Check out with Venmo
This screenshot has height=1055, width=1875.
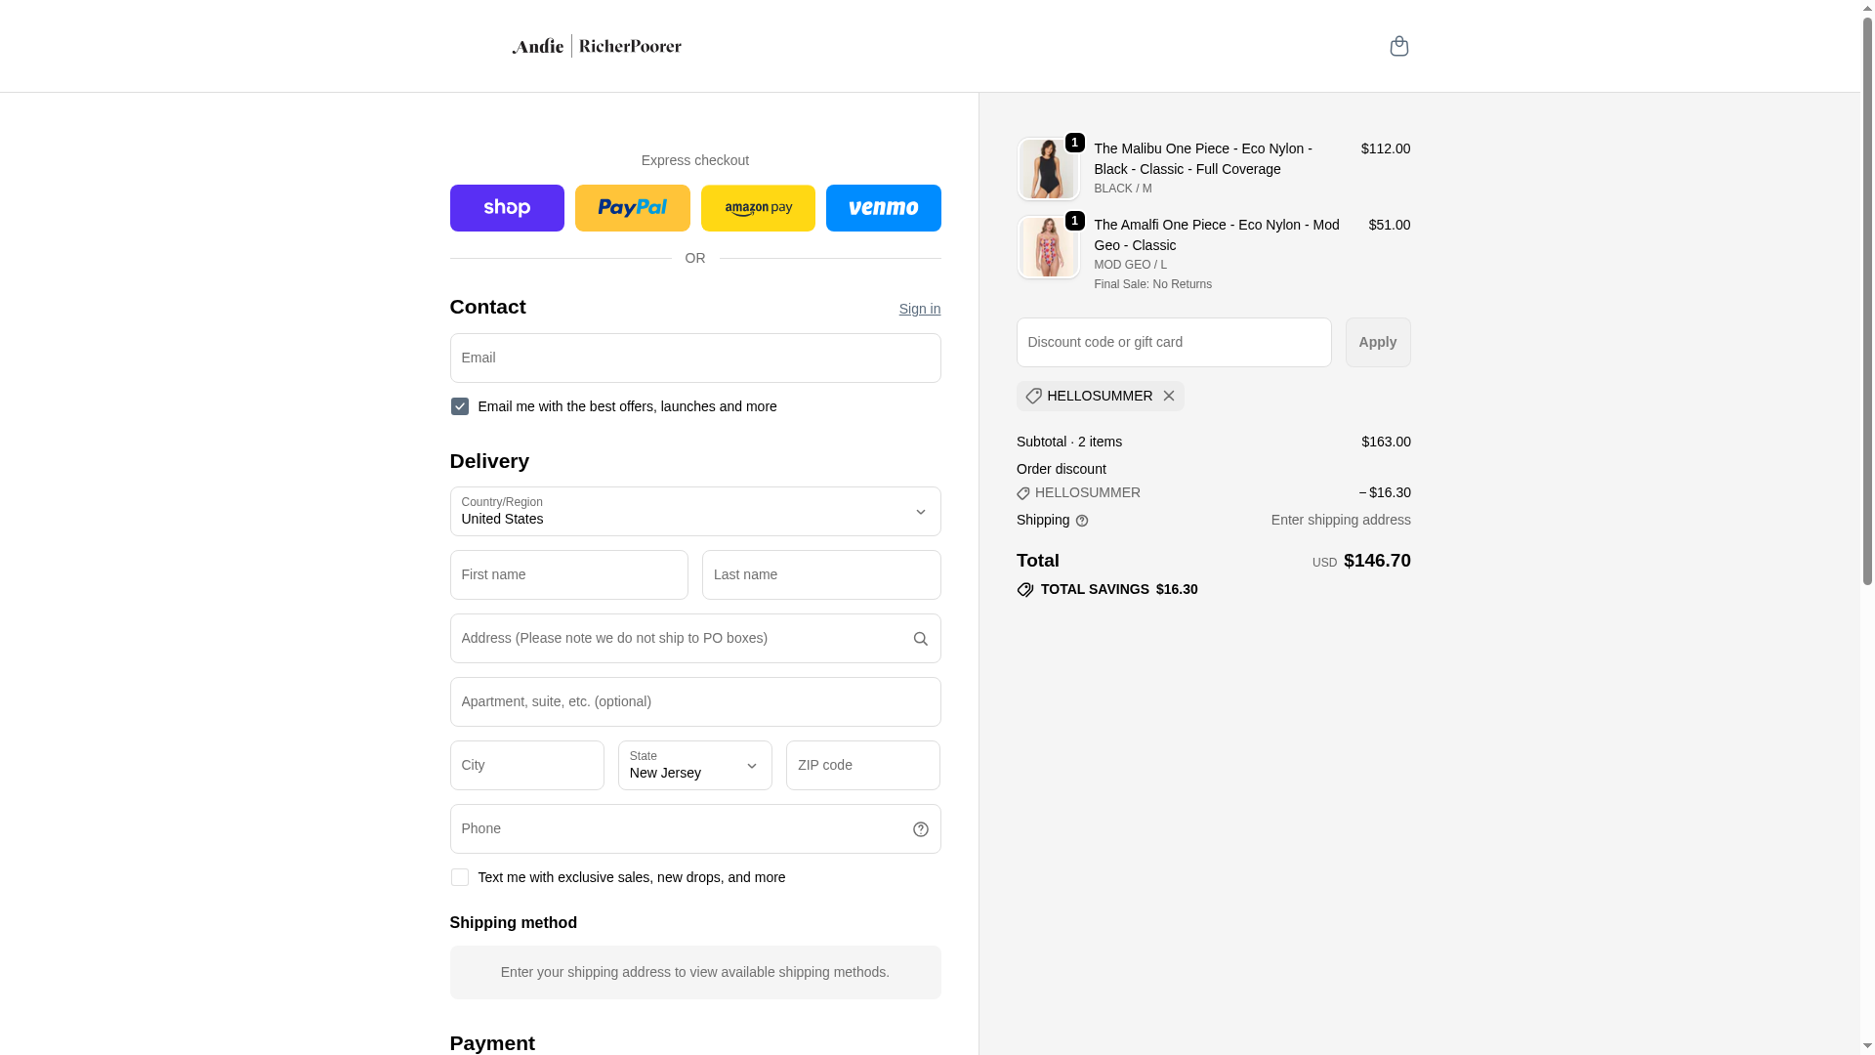883,208
